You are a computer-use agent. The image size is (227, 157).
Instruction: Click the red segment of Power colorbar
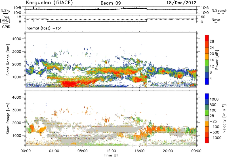click(207, 38)
